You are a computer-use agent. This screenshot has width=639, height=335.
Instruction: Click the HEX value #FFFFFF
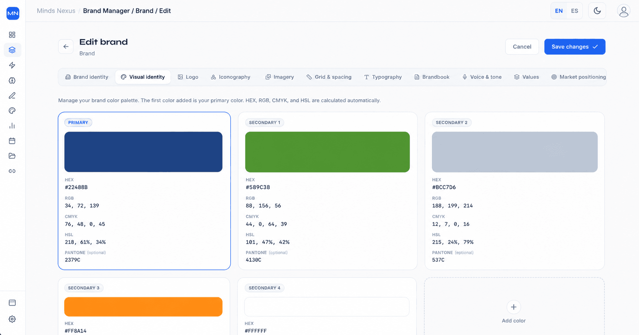256,331
